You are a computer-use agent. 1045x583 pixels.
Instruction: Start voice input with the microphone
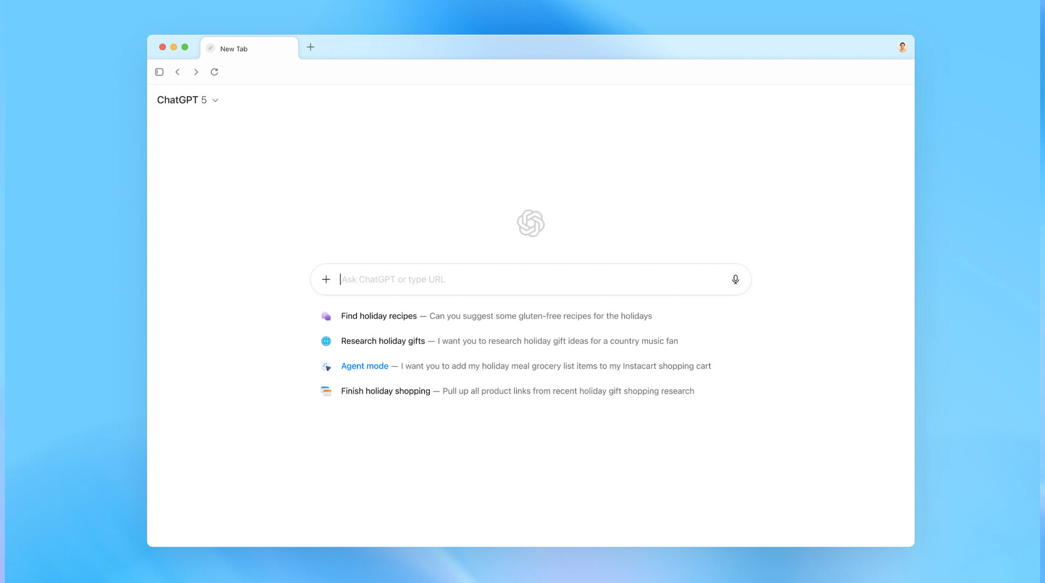pos(736,279)
